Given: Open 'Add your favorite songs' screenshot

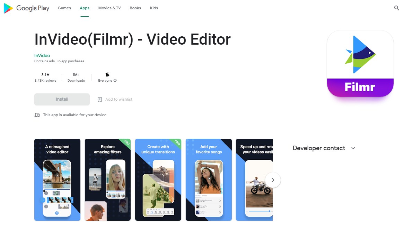Looking at the screenshot, I should (209, 180).
